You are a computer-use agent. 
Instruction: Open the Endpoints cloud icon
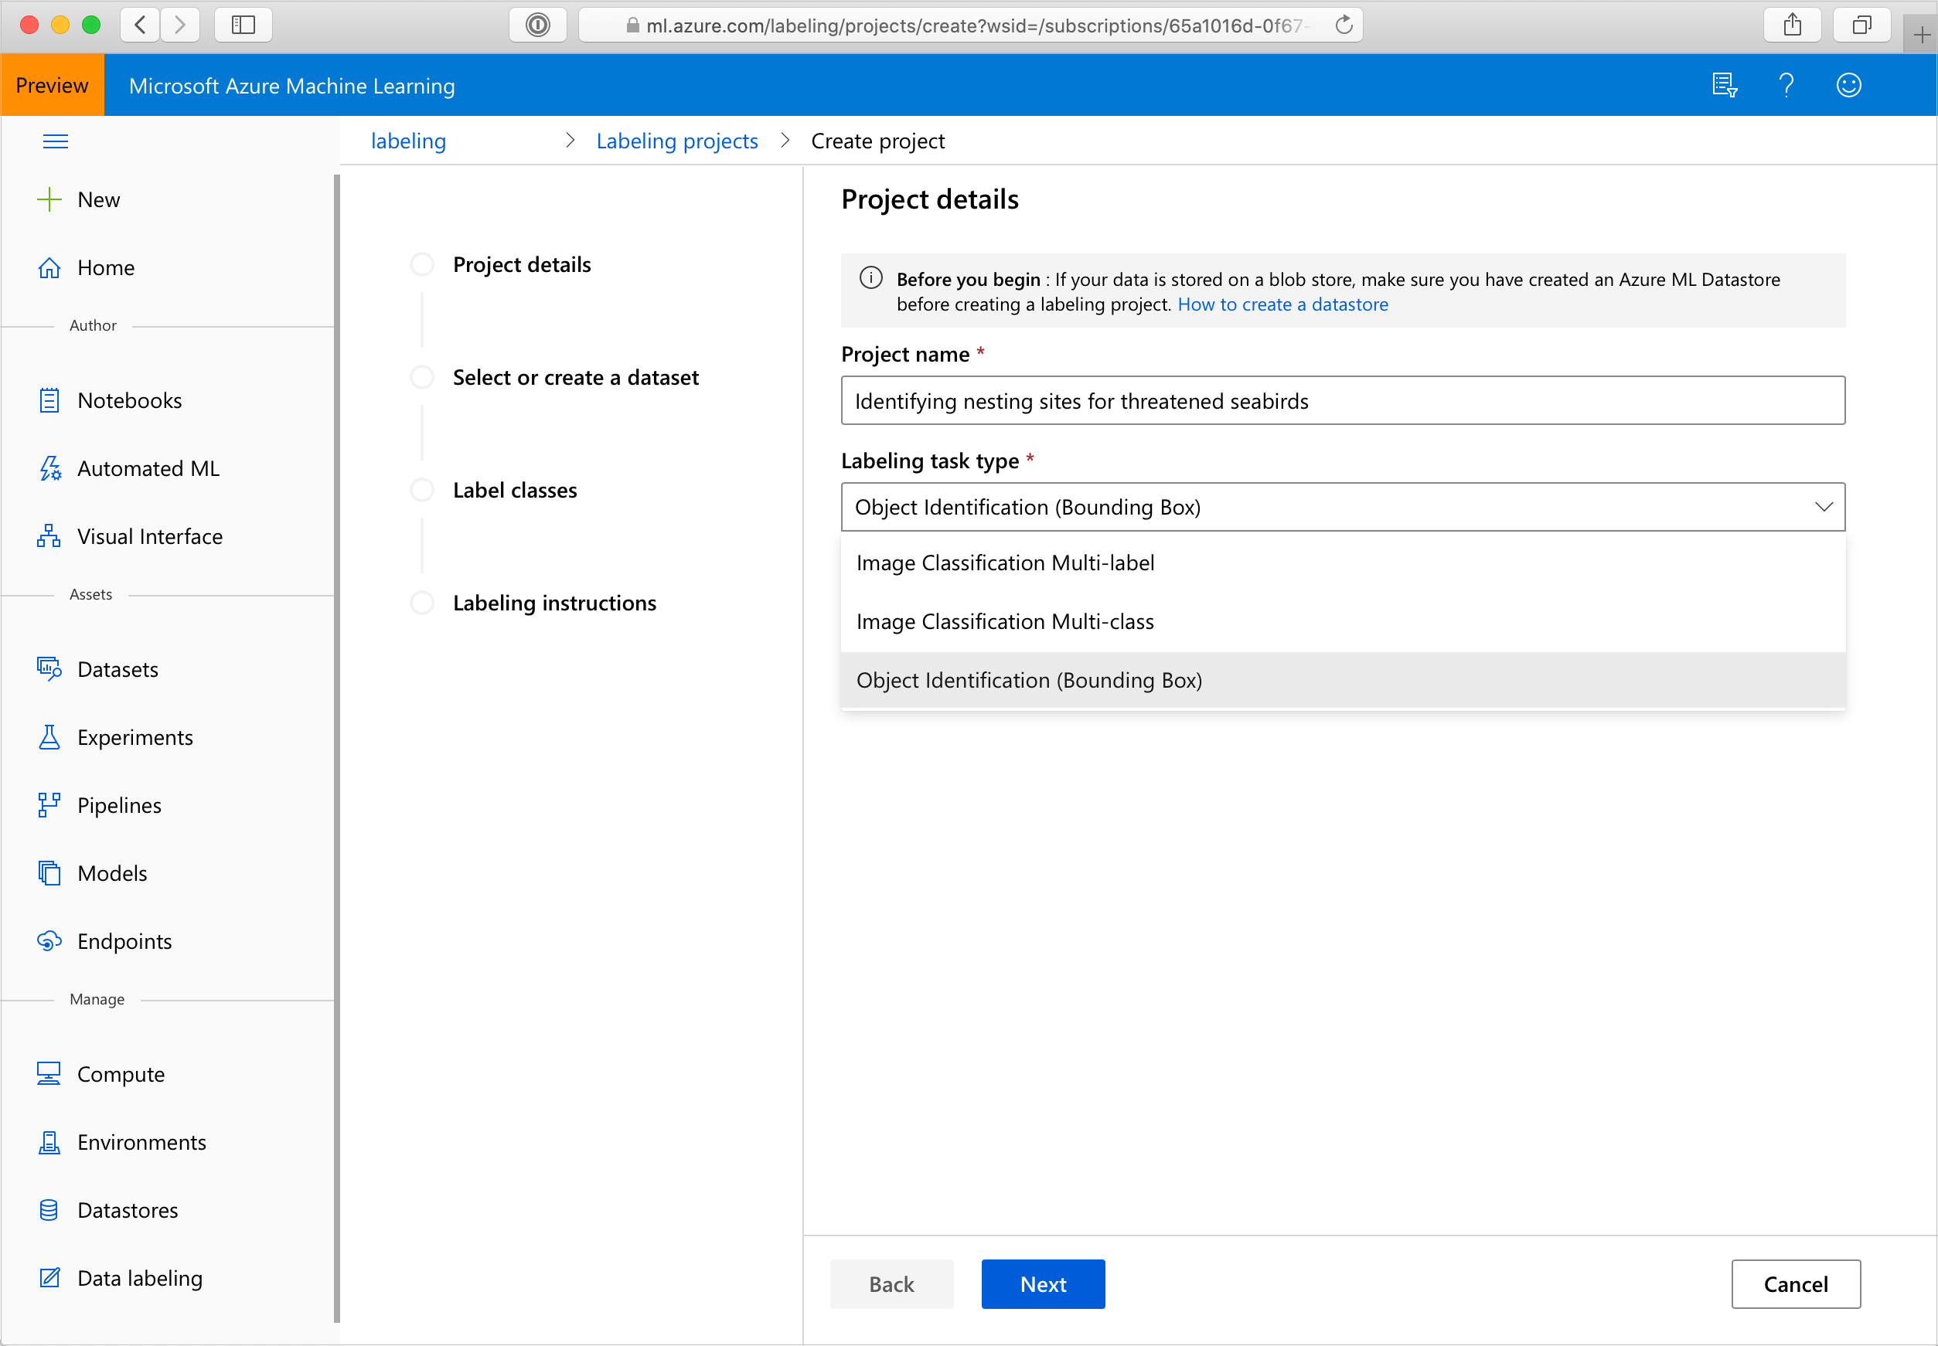click(x=49, y=941)
